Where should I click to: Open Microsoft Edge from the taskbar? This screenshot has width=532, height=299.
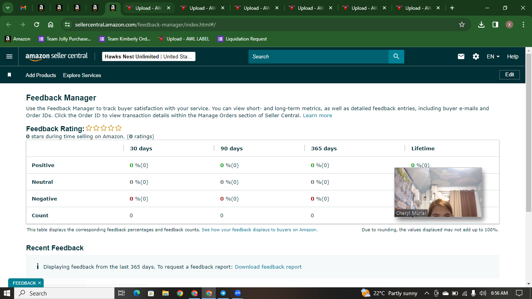tap(136, 293)
